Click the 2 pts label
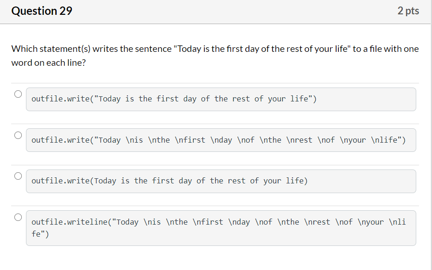Image resolution: width=432 pixels, height=270 pixels. [408, 11]
